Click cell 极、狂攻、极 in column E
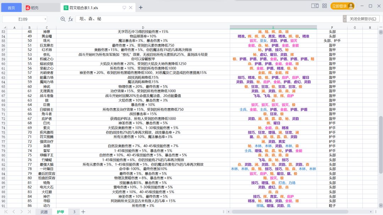Viewport: 383px width, 215px height. click(273, 114)
